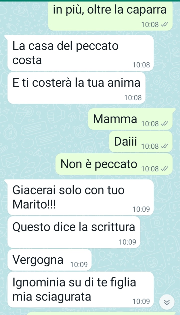Image resolution: width=180 pixels, height=315 pixels.
Task: Select 'Giacerai solo con tuo Marito!!!' message
Action: click(80, 197)
